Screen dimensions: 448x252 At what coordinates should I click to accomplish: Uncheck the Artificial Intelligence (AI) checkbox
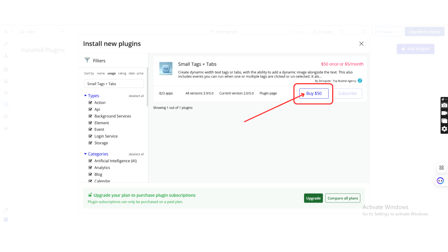pyautogui.click(x=90, y=161)
